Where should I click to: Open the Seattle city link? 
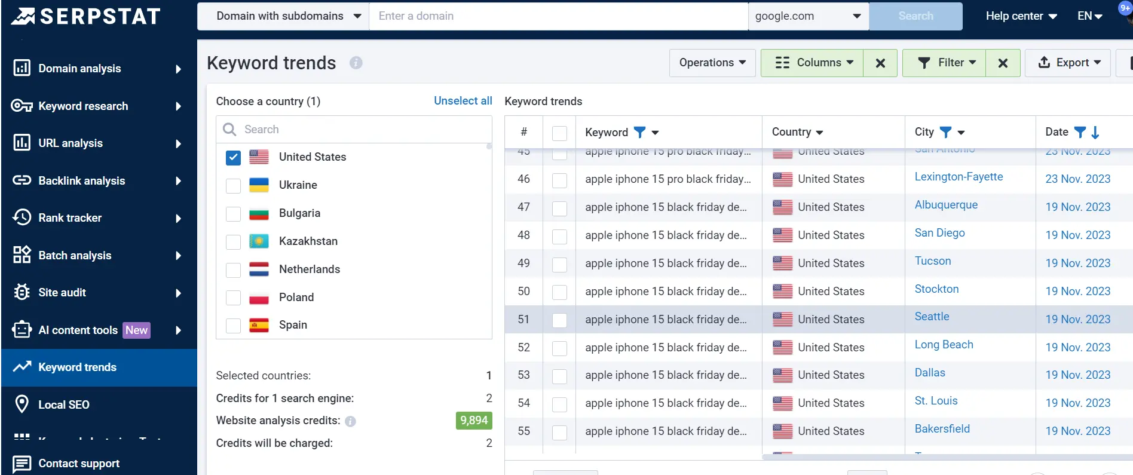click(932, 317)
